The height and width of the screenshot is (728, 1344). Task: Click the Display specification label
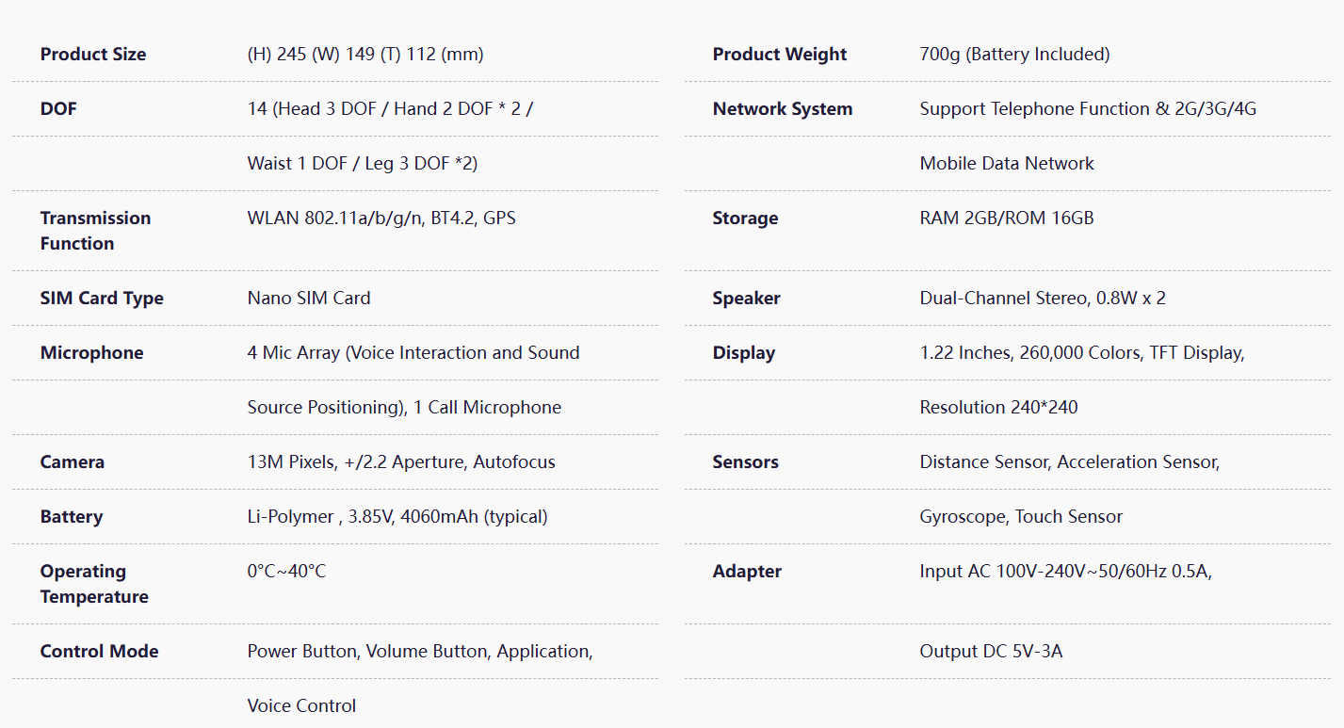(x=744, y=353)
